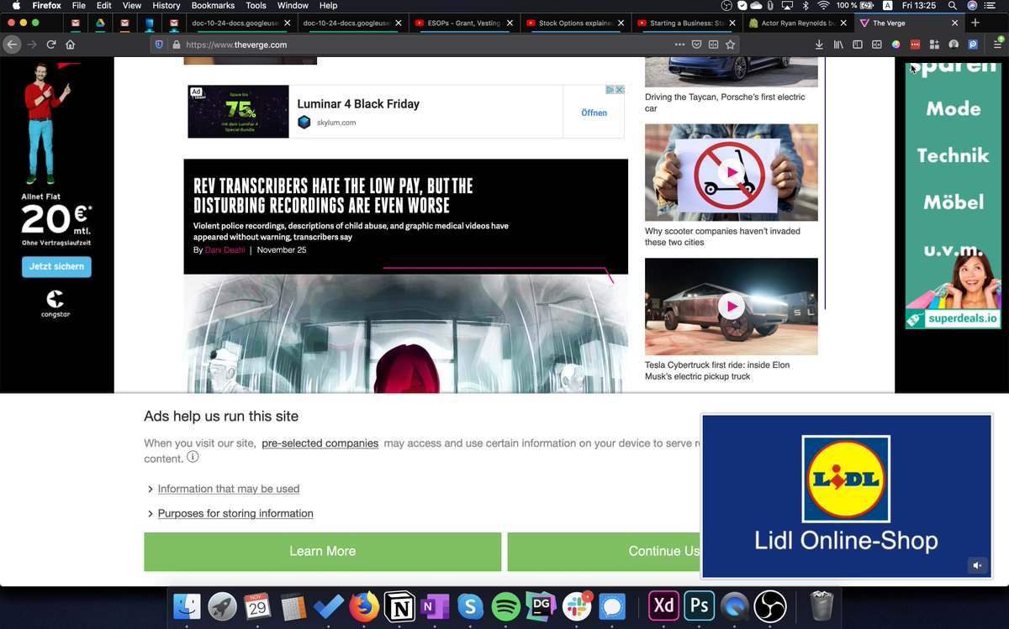Play the scooter companies video
The width and height of the screenshot is (1009, 629).
[x=731, y=172]
